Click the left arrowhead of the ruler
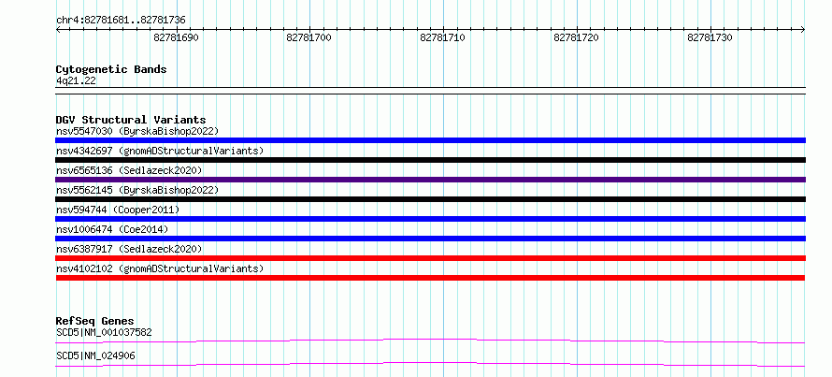Image resolution: width=832 pixels, height=377 pixels. pos(58,30)
